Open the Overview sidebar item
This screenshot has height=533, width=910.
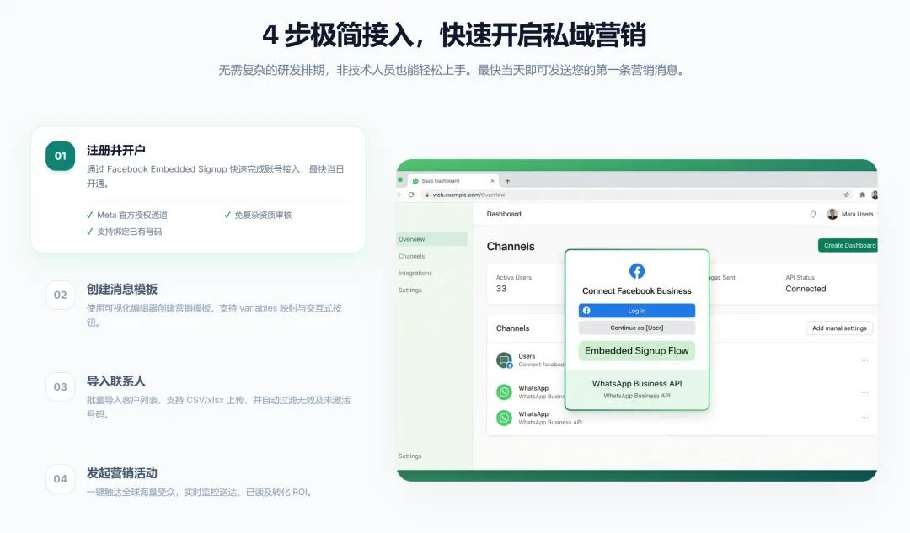pyautogui.click(x=431, y=239)
